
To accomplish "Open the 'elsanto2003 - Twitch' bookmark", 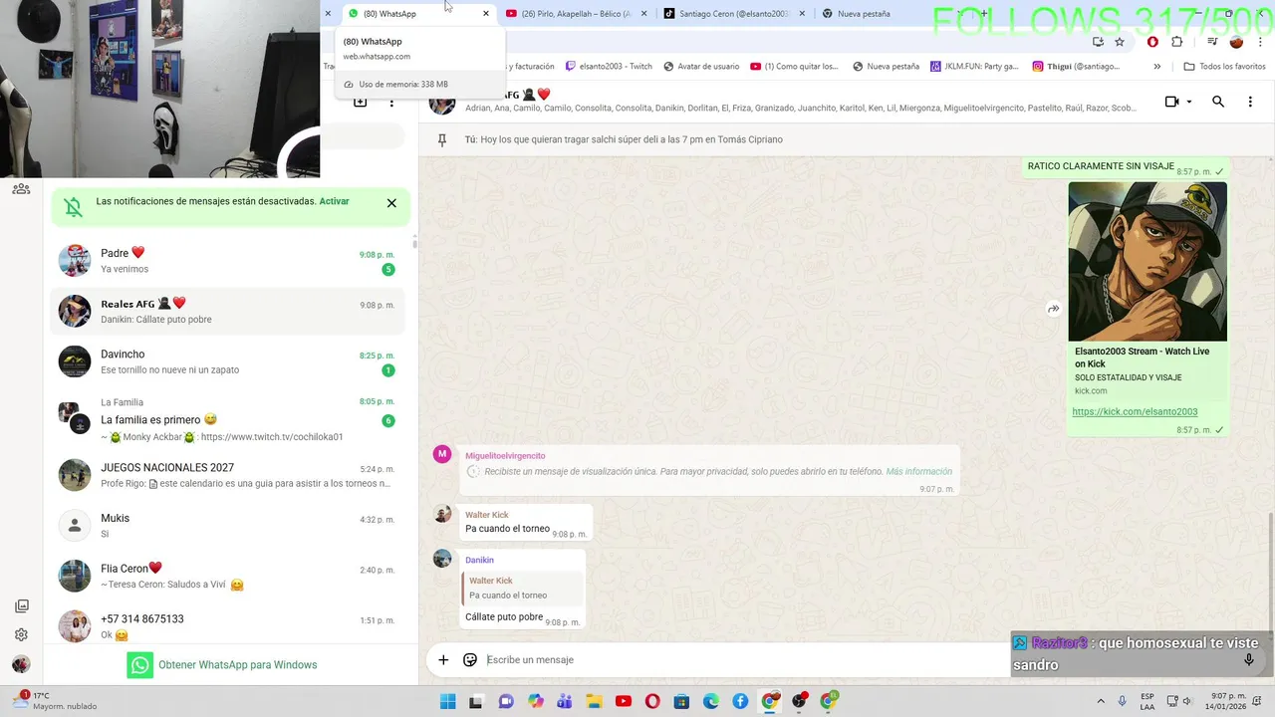I will 609,67.
